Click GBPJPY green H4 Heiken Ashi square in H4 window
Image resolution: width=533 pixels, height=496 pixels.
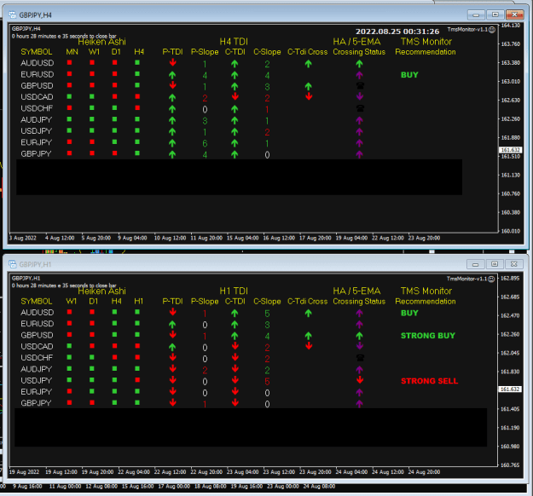(x=137, y=153)
